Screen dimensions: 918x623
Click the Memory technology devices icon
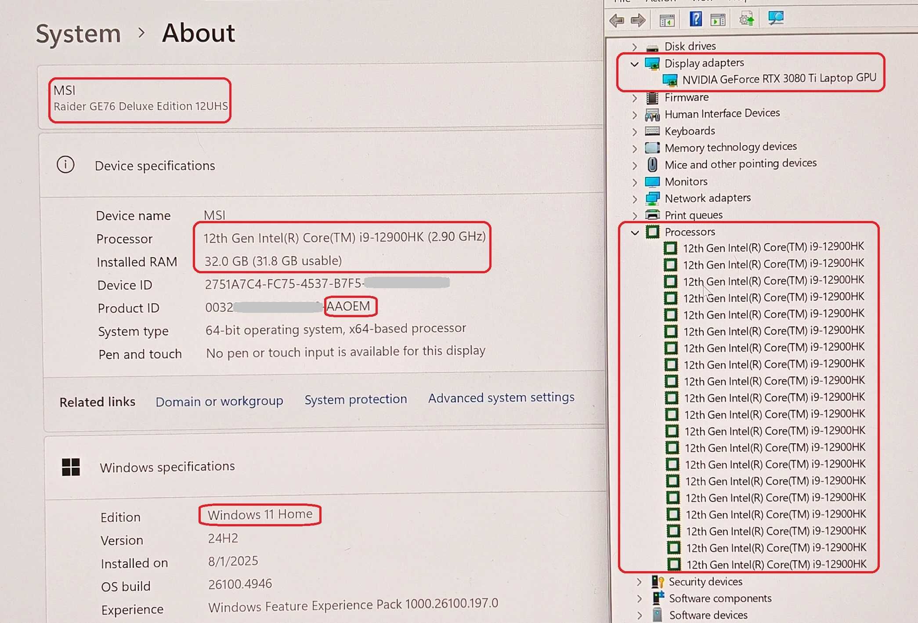(x=652, y=148)
